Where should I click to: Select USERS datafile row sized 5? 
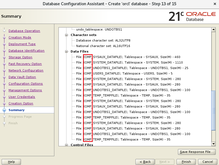pos(124,73)
